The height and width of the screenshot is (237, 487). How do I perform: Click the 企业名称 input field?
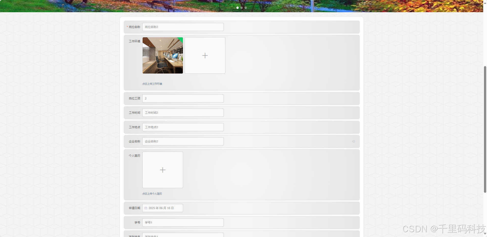183,141
